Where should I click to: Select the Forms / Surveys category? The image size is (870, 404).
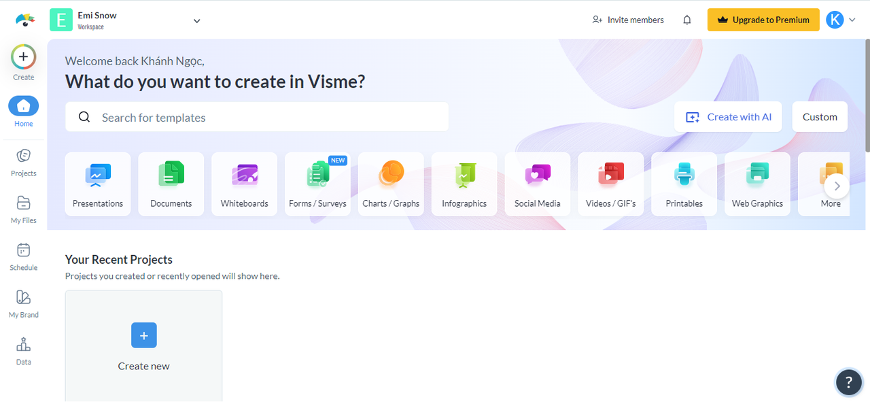pos(317,184)
